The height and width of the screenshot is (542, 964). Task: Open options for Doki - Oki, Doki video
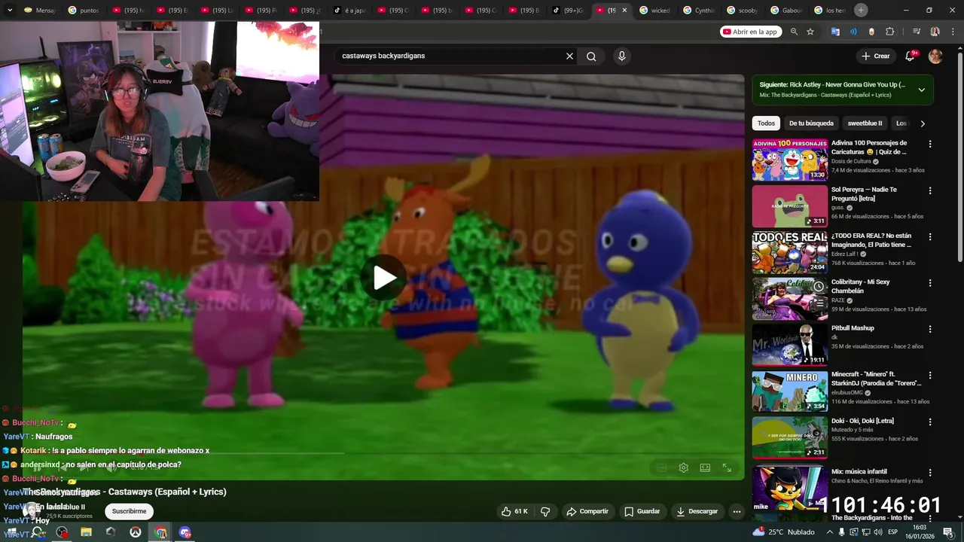pyautogui.click(x=930, y=422)
